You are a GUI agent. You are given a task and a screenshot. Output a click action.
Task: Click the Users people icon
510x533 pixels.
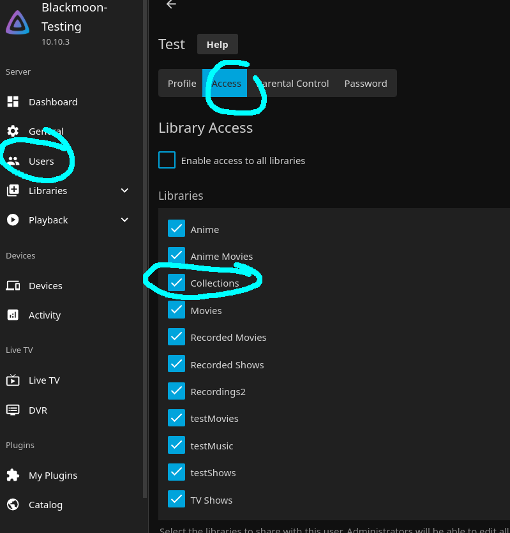point(13,161)
